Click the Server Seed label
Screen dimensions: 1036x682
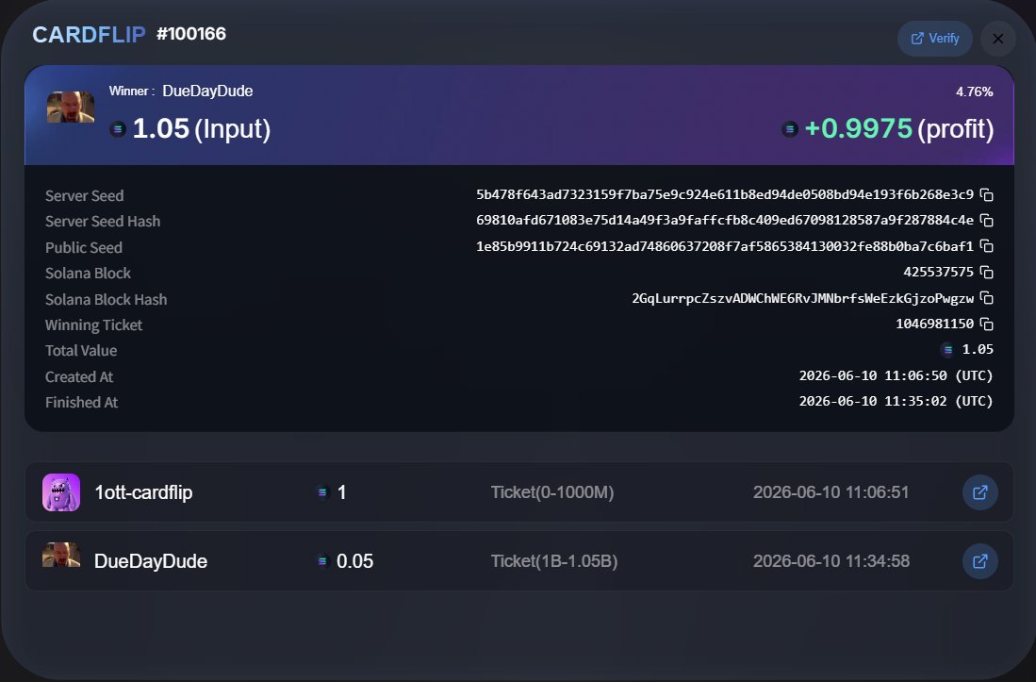(x=85, y=195)
